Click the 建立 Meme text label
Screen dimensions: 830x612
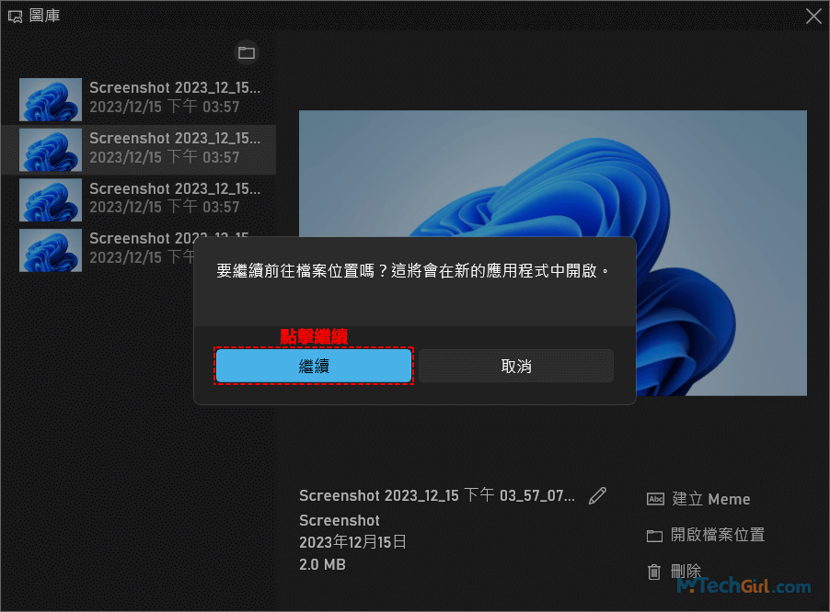(711, 500)
